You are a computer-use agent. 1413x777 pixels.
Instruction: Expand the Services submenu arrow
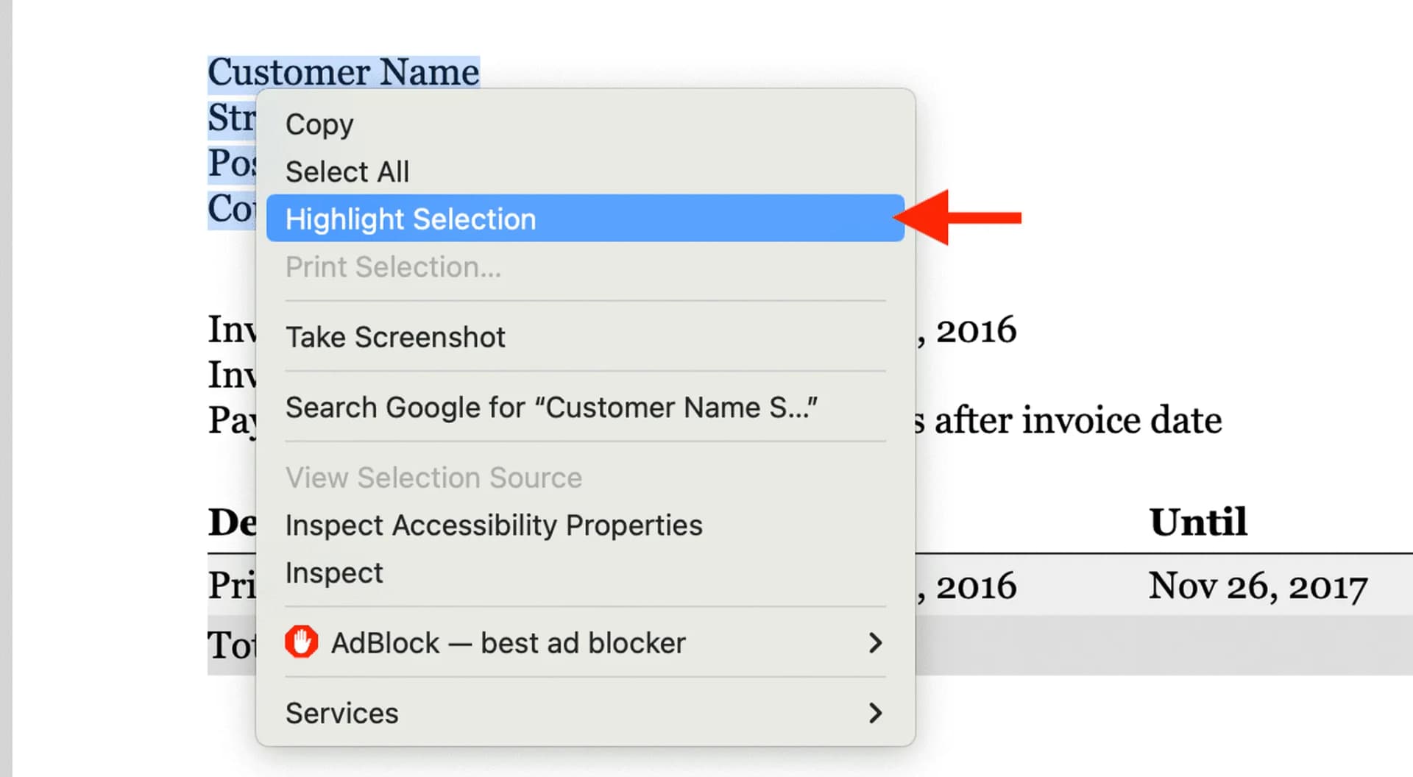[876, 713]
